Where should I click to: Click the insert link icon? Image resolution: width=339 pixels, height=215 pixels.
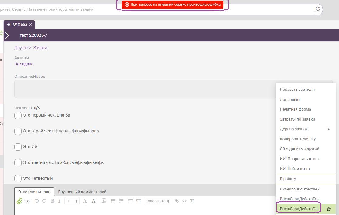click(x=177, y=201)
